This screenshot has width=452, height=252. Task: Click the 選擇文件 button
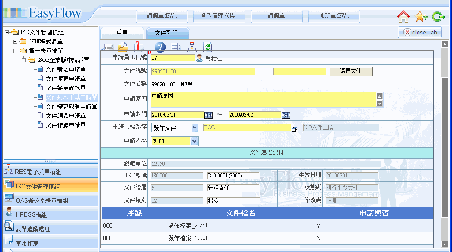[351, 71]
